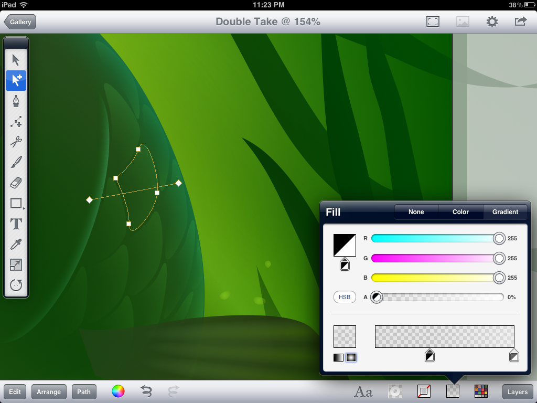
Task: Select the Gradient fill tab
Action: (x=505, y=212)
